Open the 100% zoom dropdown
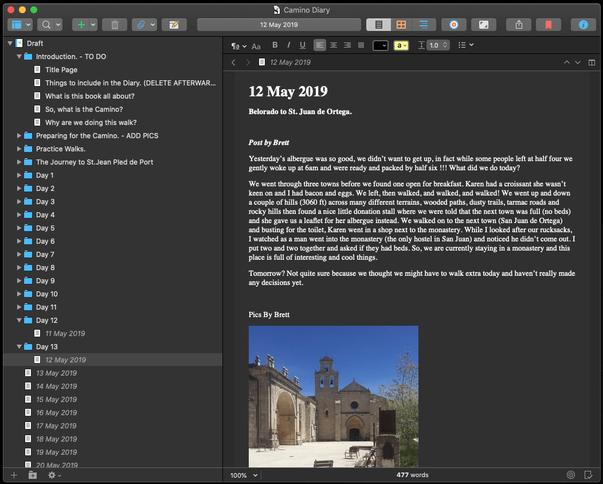Screen dimensions: 603x484 point(244,475)
